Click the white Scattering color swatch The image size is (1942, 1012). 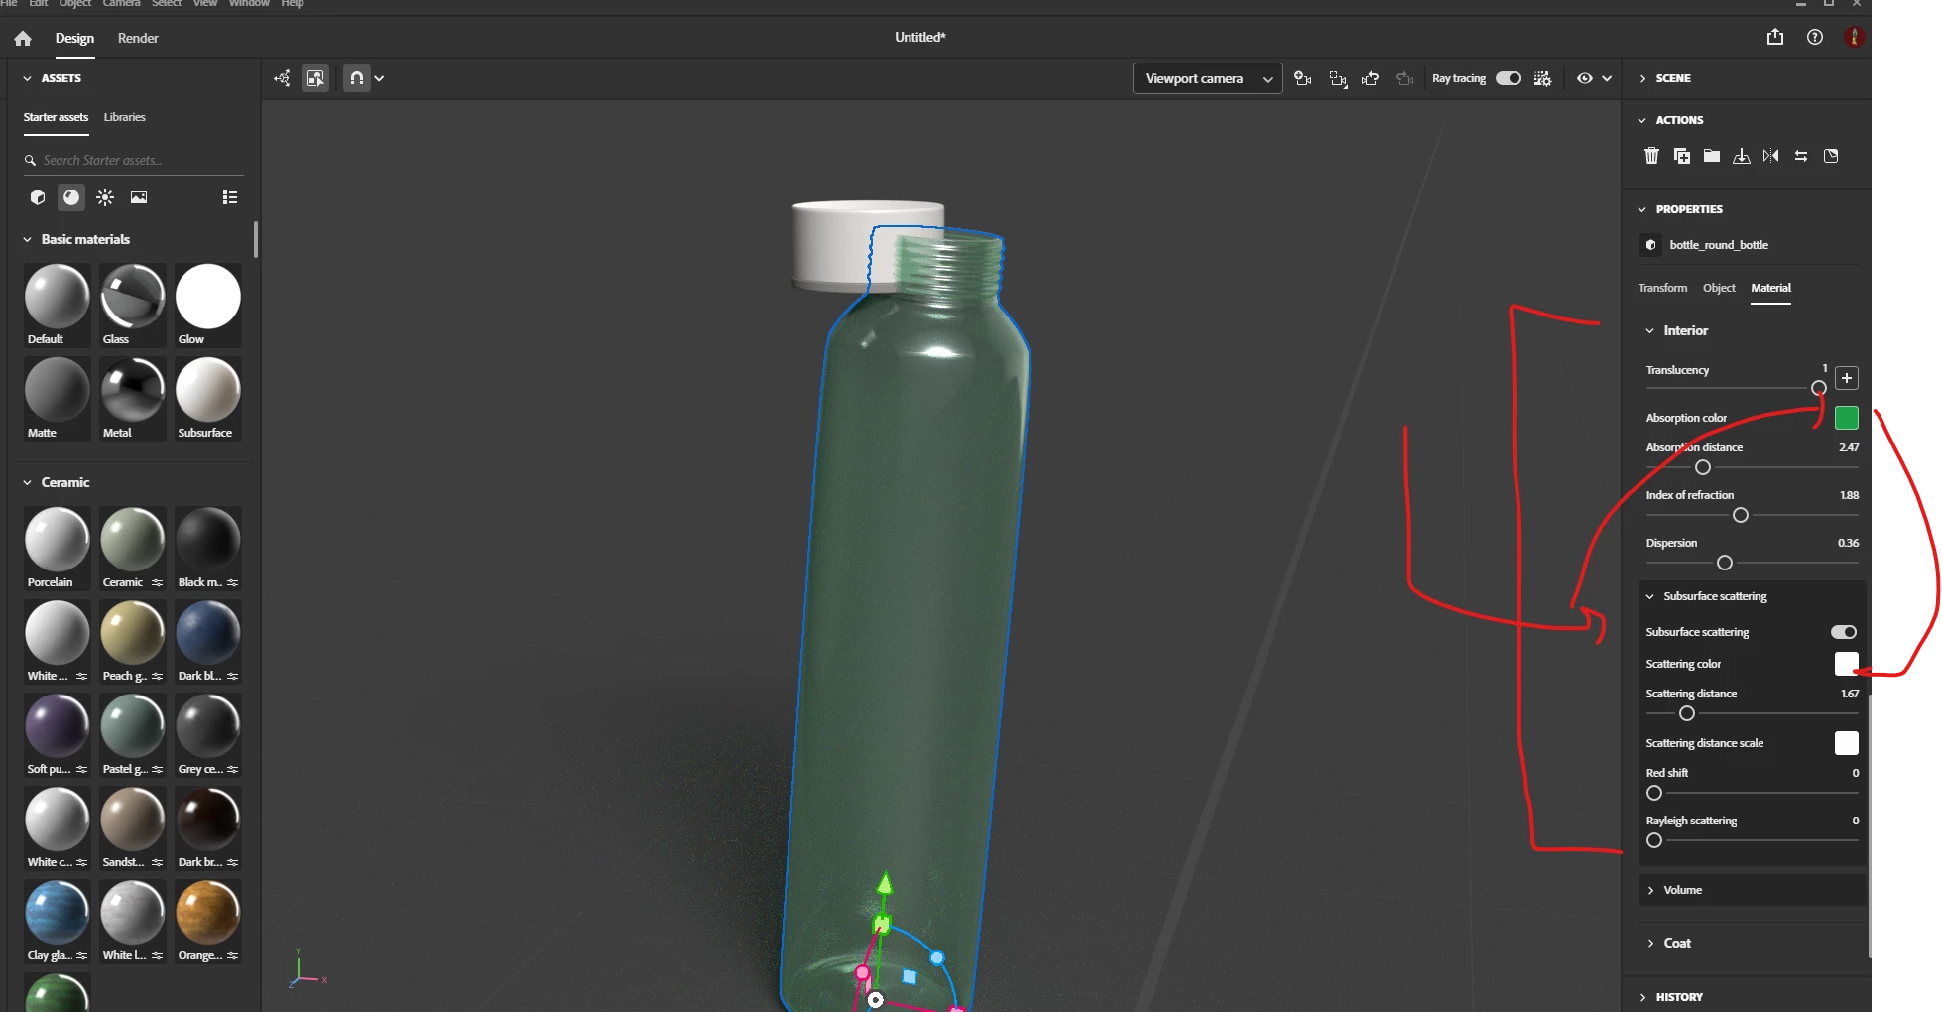tap(1847, 664)
